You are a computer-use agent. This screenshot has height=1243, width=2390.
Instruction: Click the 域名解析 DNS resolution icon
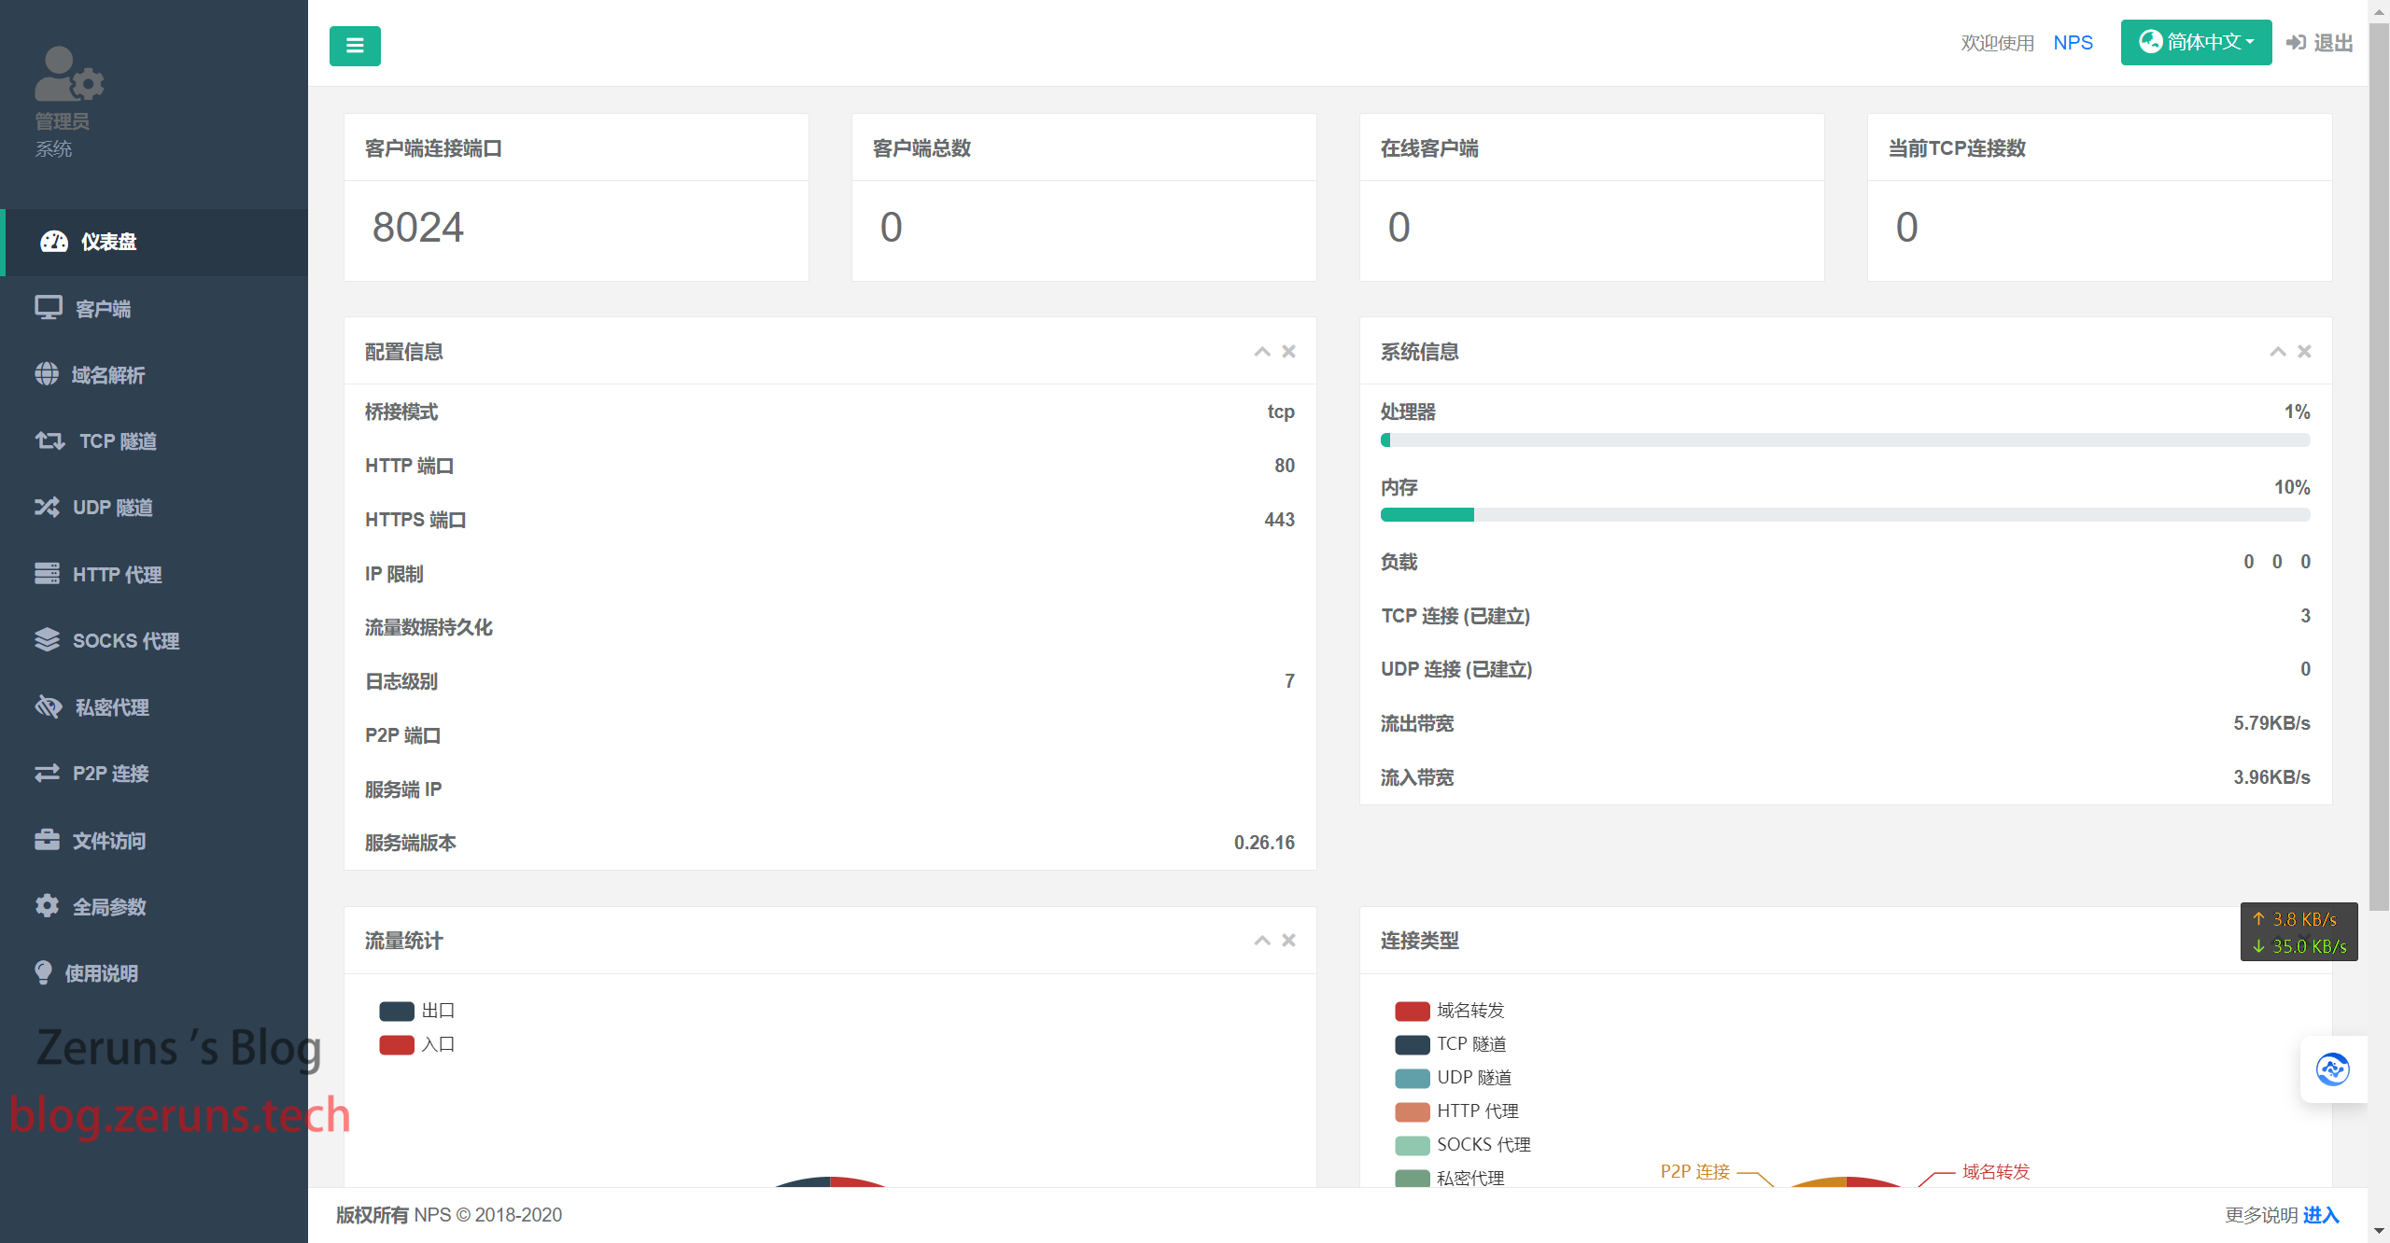click(46, 374)
